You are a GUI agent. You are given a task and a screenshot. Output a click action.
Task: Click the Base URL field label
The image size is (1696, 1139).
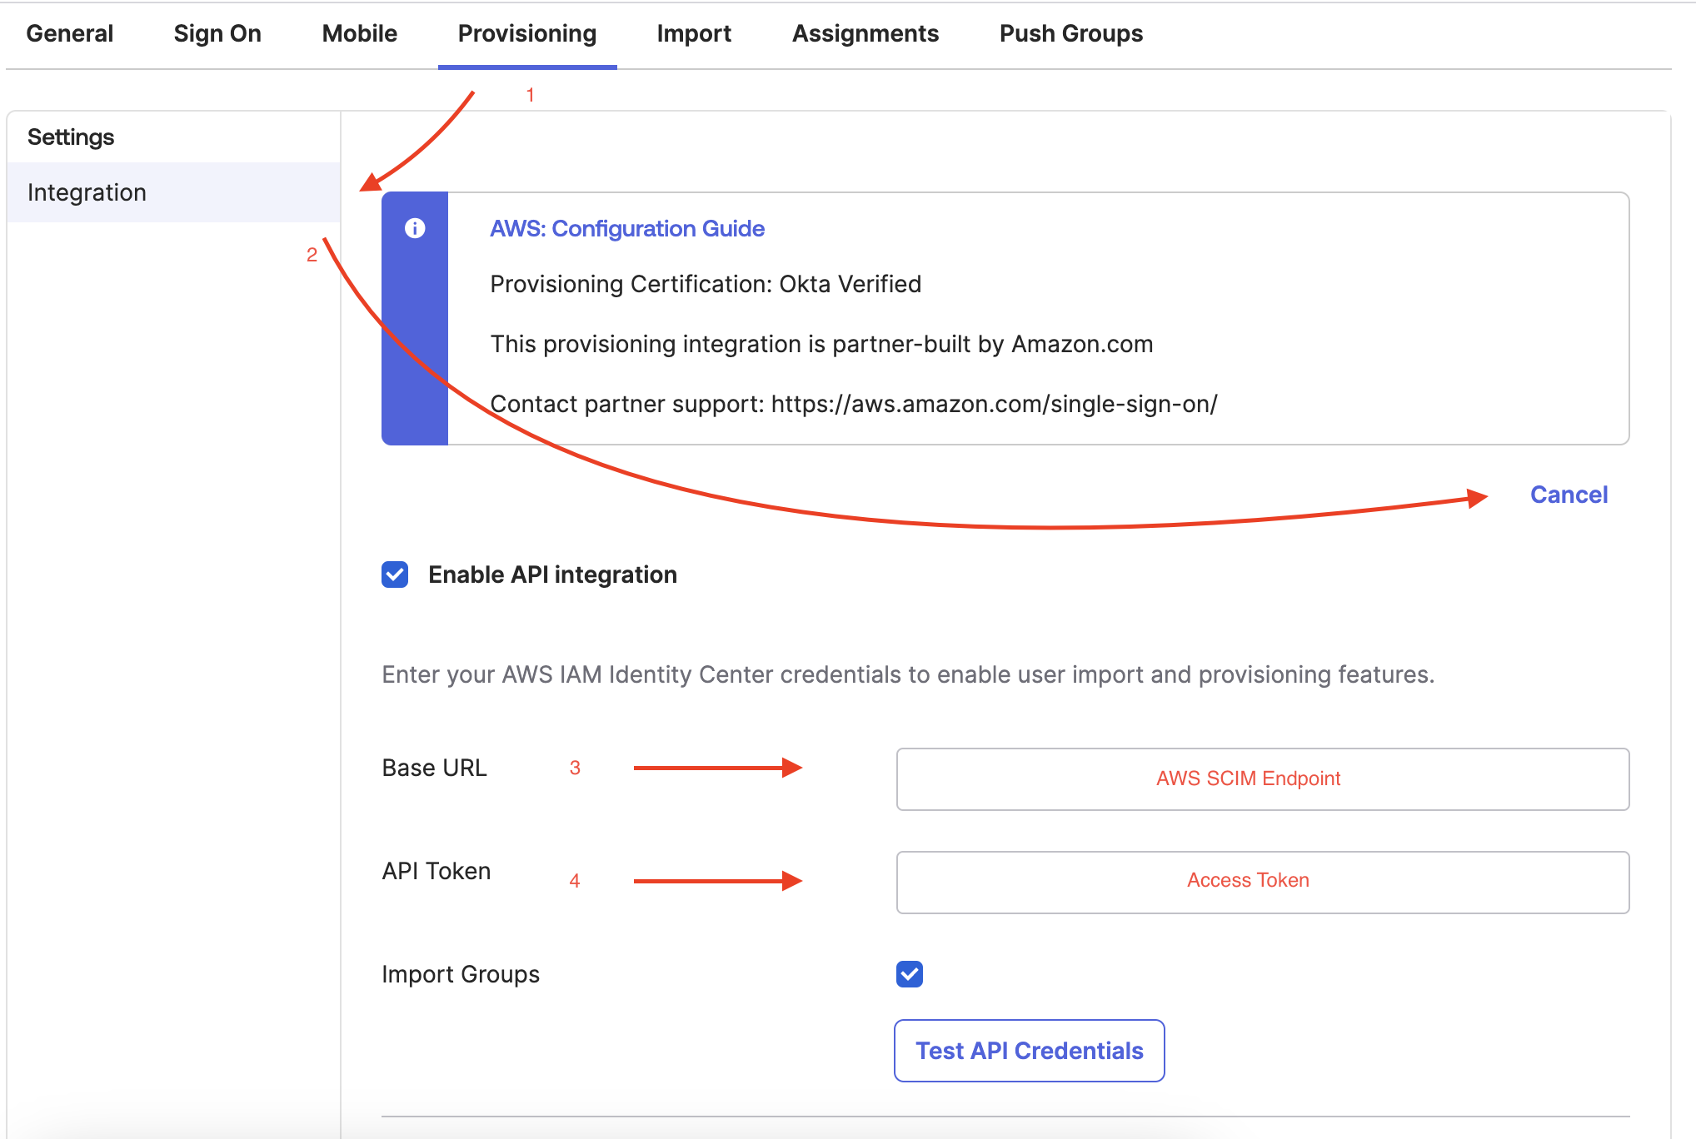tap(434, 768)
